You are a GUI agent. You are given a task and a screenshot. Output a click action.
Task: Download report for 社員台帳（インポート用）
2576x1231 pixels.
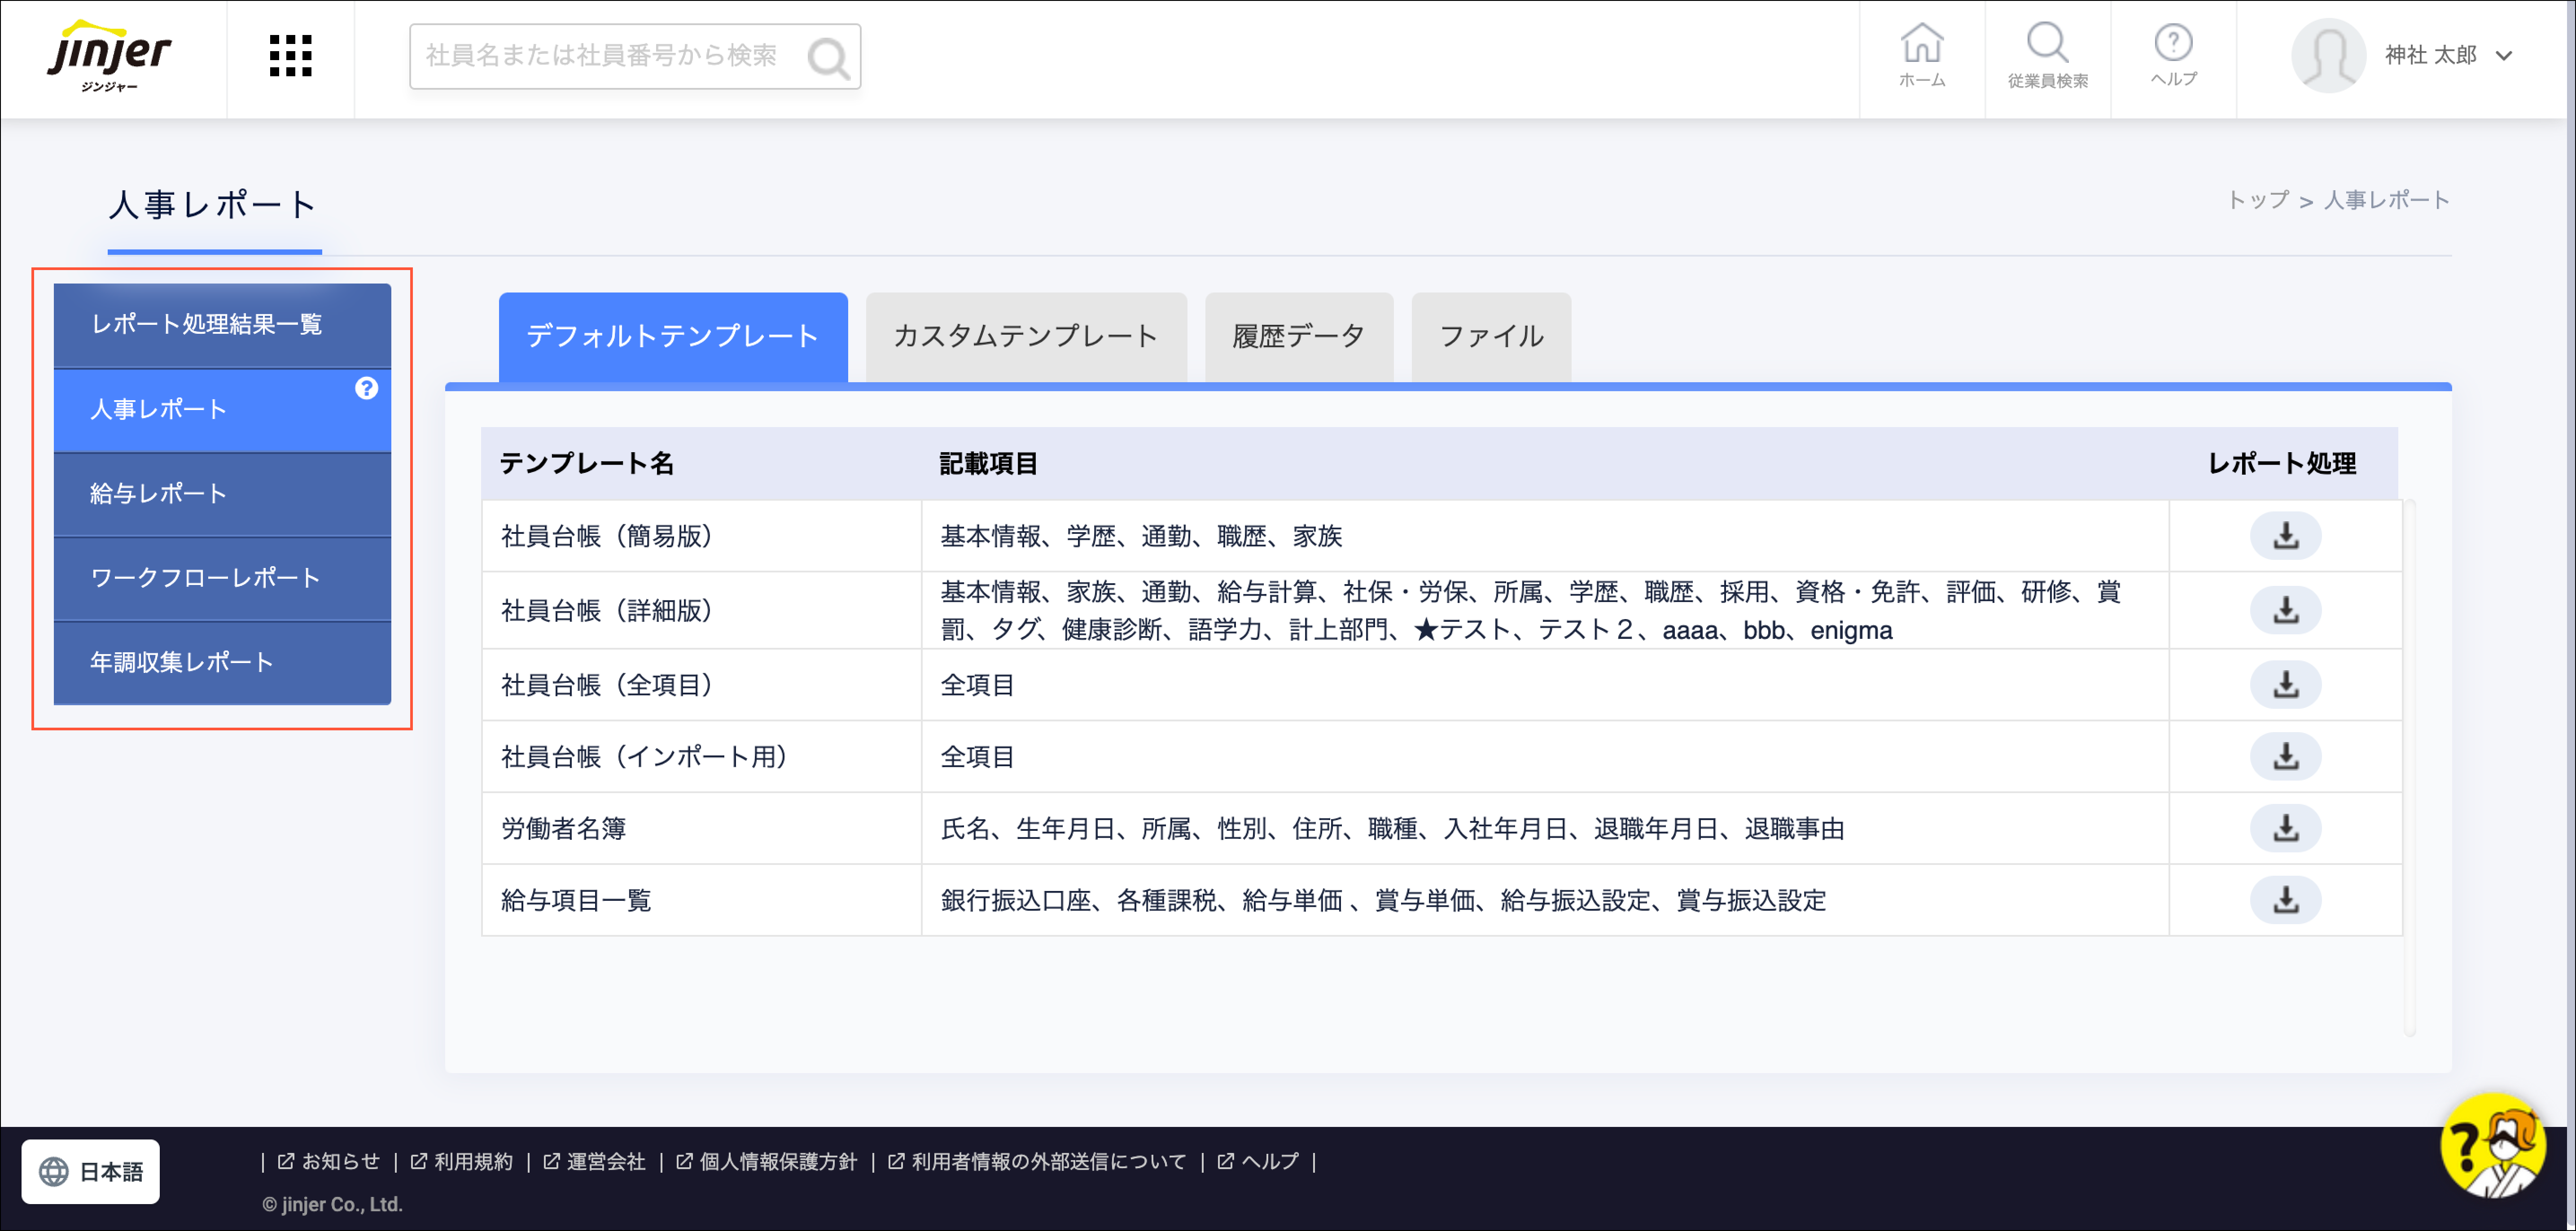click(x=2285, y=757)
